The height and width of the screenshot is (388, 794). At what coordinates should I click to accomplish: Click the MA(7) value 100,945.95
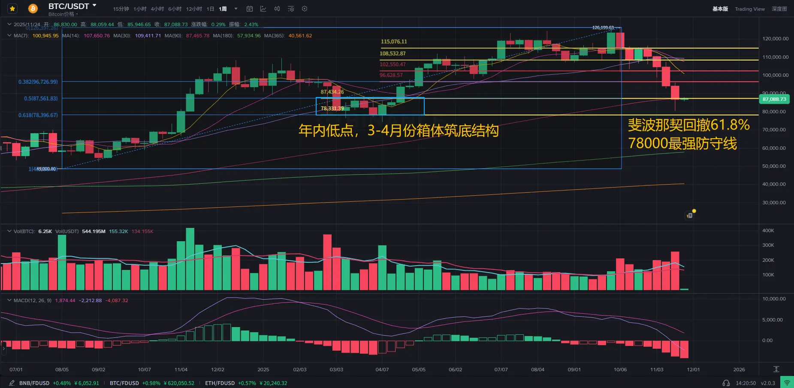coord(45,36)
